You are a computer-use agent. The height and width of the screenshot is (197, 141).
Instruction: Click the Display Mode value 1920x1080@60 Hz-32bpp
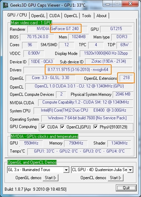click(x=106, y=54)
